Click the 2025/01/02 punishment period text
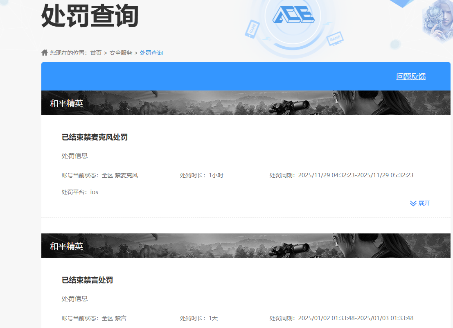 click(341, 318)
